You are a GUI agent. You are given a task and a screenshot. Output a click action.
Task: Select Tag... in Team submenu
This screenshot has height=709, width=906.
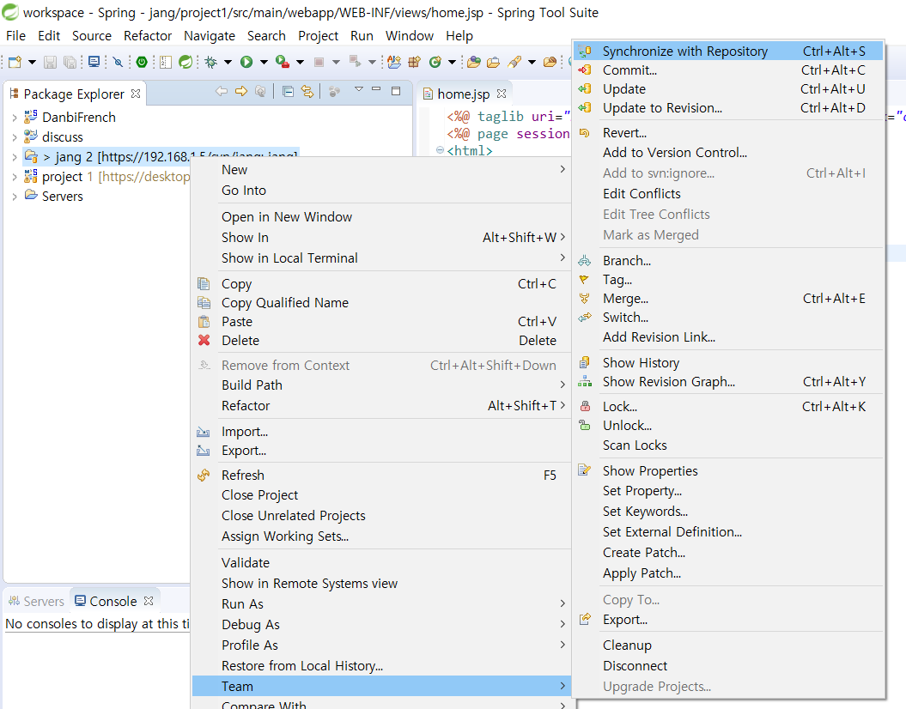tap(728, 280)
